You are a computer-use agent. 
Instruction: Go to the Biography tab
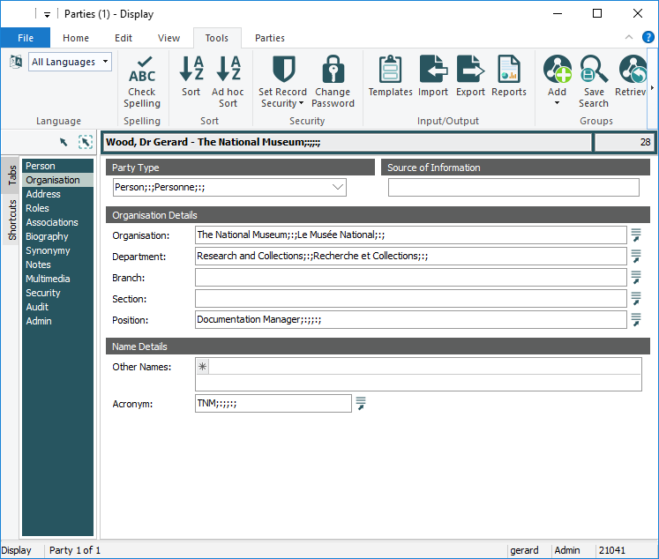[x=47, y=236]
